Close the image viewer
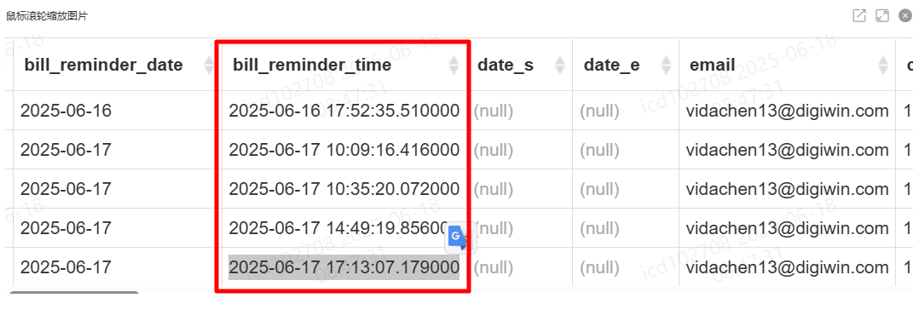This screenshot has width=919, height=315. point(905,16)
